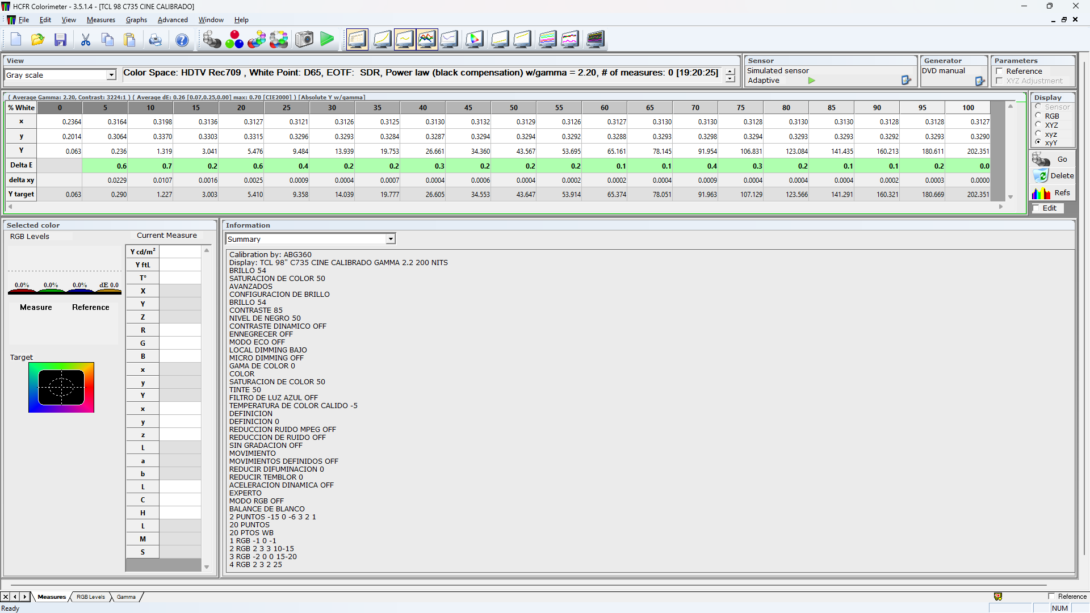Open the CIE diagram view icon
Image resolution: width=1090 pixels, height=613 pixels.
pyautogui.click(x=475, y=40)
